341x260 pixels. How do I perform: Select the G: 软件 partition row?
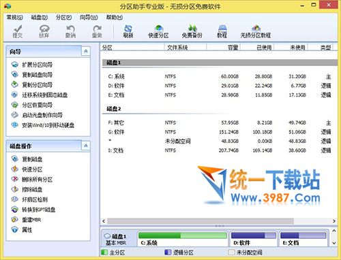point(220,132)
